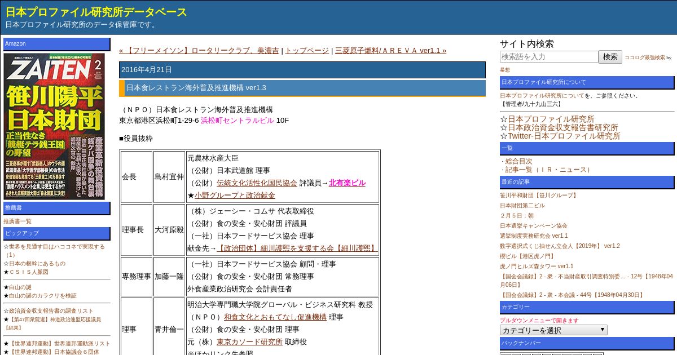
Task: Open 国会会議録 不当財産取引調査特別委 12号 link
Action: pos(586,280)
